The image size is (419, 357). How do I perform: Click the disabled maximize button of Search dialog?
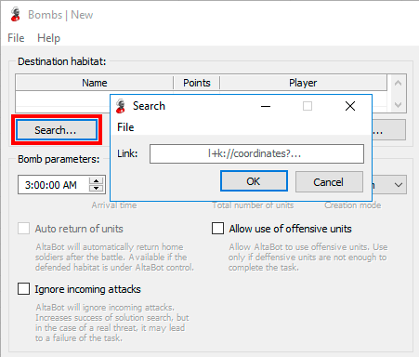click(308, 106)
